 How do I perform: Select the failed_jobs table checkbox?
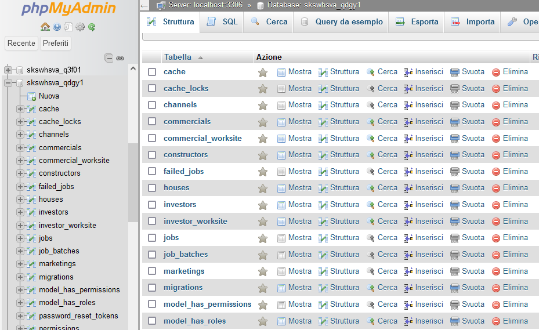pyautogui.click(x=152, y=172)
